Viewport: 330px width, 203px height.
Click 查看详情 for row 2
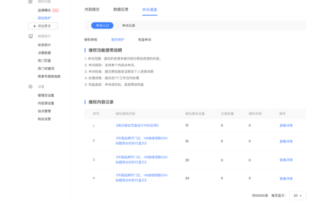point(286,141)
